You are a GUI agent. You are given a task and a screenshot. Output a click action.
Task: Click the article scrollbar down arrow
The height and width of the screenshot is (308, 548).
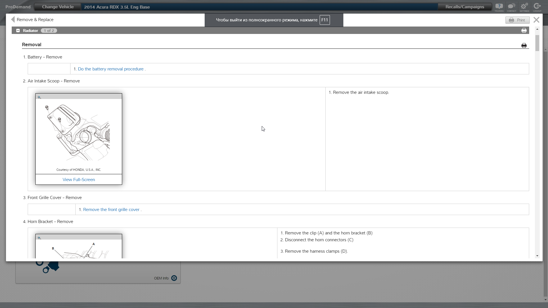(537, 256)
